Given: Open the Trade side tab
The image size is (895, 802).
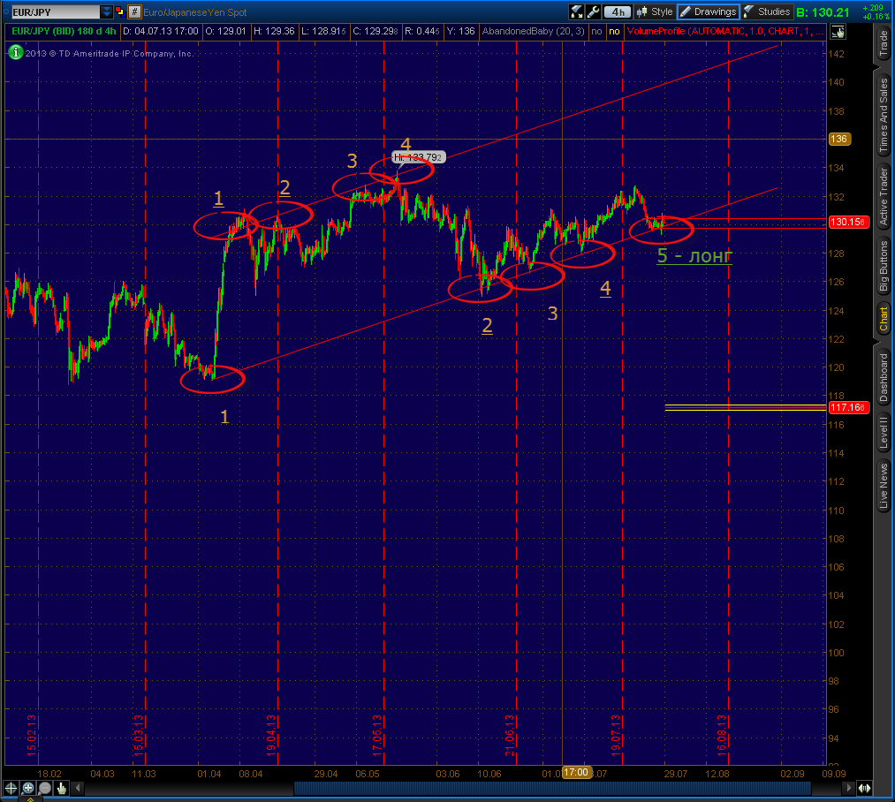Looking at the screenshot, I should click(x=884, y=42).
